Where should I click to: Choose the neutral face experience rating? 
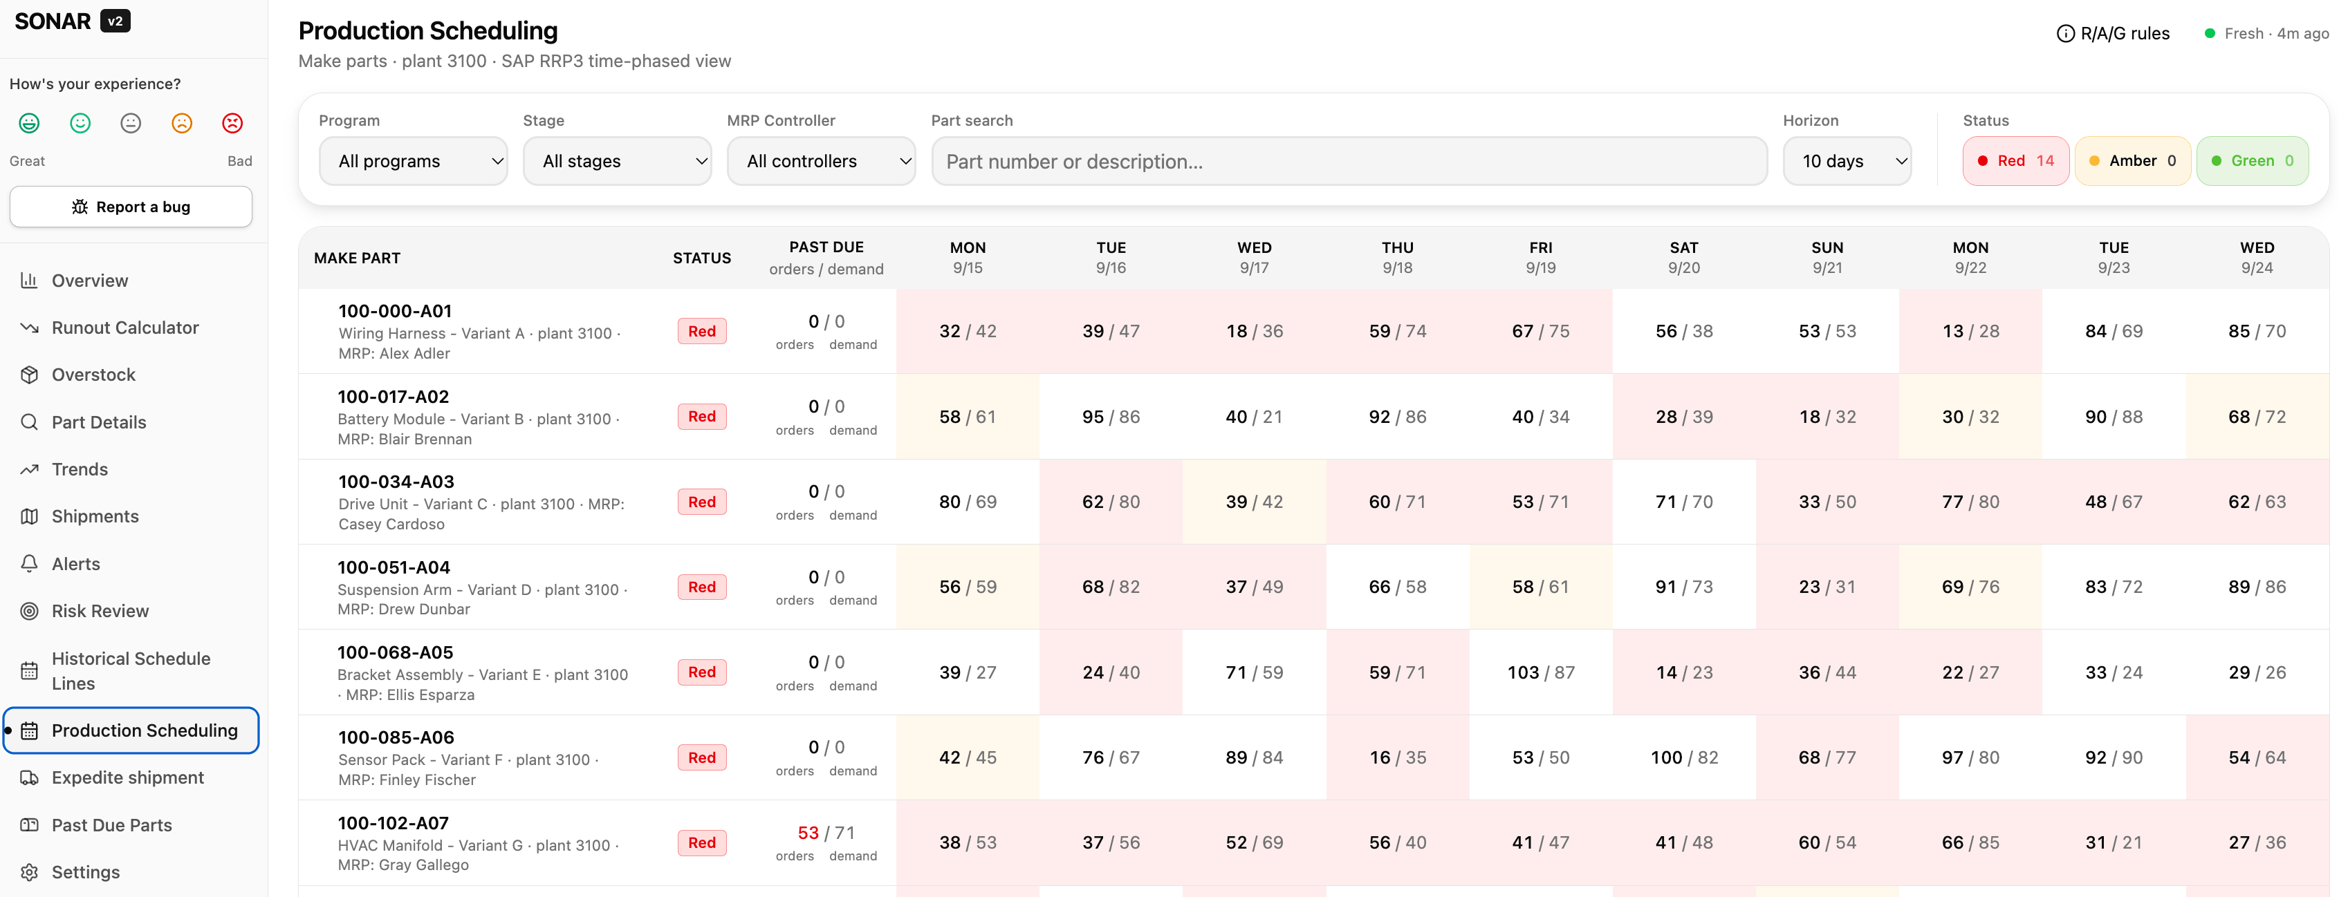[x=131, y=122]
